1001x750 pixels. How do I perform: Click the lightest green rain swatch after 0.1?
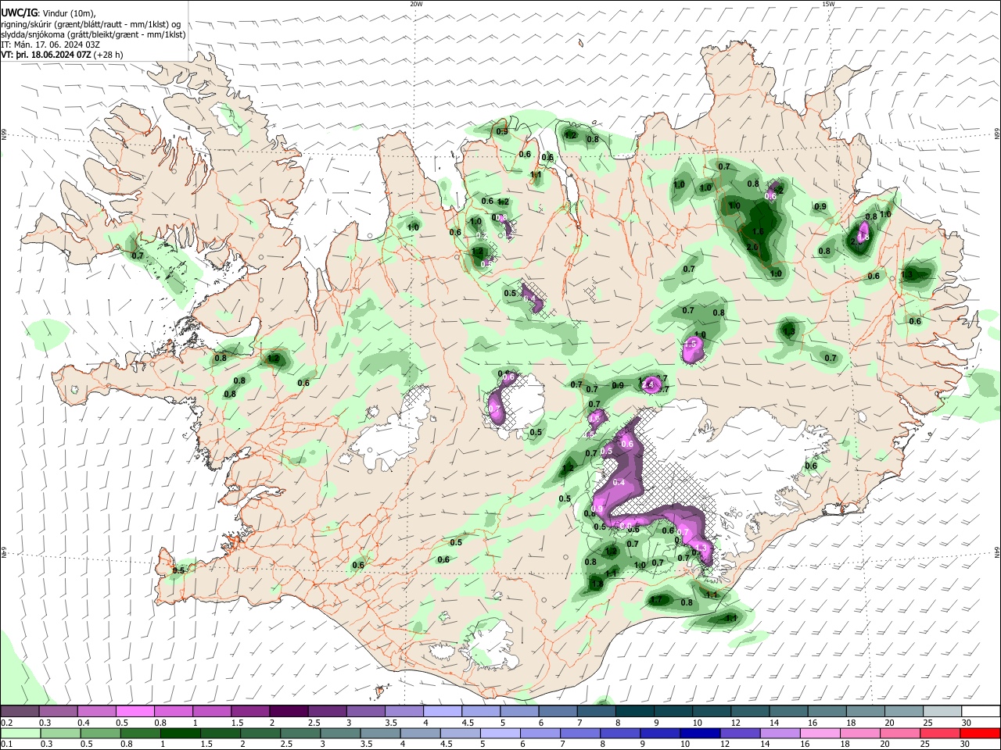[x=20, y=733]
